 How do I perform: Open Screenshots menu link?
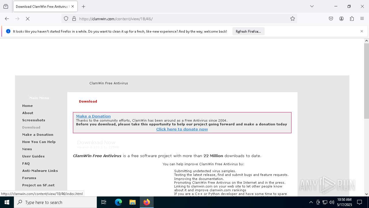tap(34, 120)
